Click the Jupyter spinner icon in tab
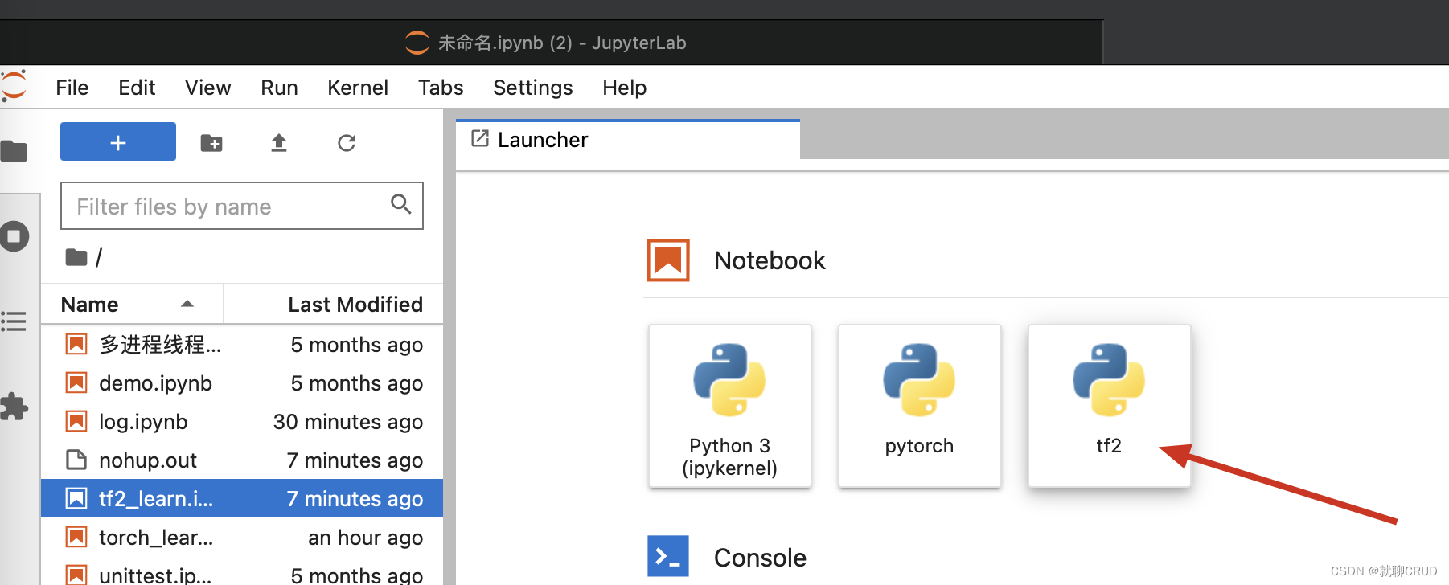The width and height of the screenshot is (1449, 585). tap(417, 43)
